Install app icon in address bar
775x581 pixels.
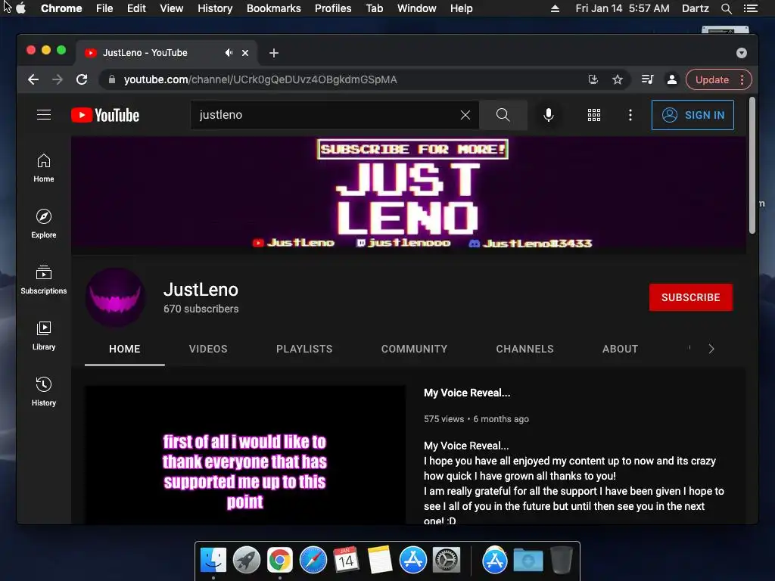593,79
